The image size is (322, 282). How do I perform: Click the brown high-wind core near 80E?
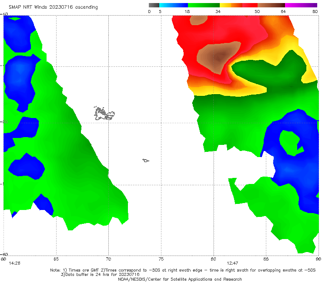[219, 57]
